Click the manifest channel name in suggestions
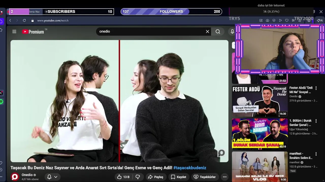The image size is (325, 182). click(x=295, y=162)
